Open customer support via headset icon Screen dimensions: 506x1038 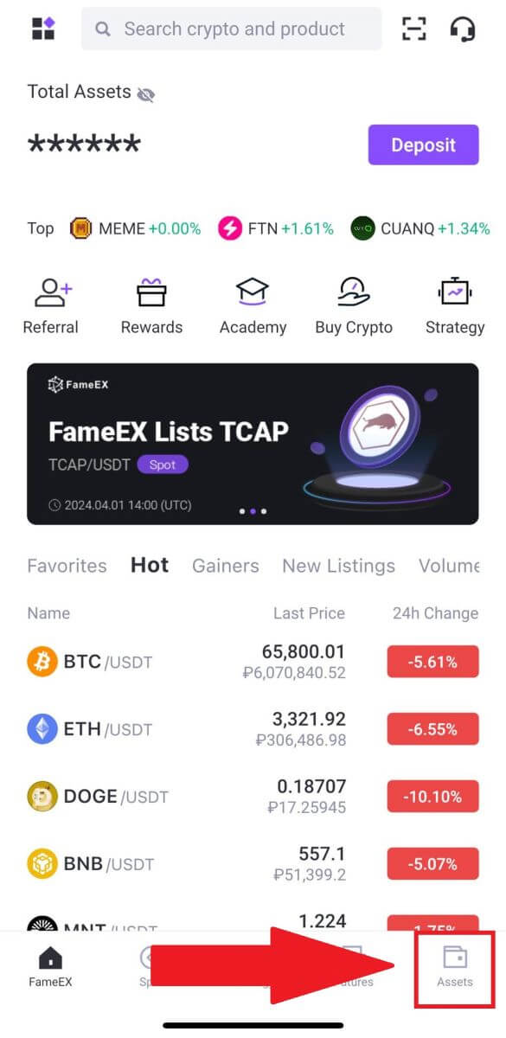point(464,29)
